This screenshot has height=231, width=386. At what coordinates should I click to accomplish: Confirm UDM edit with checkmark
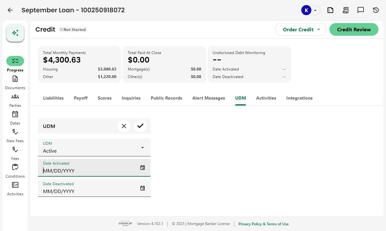pos(140,126)
